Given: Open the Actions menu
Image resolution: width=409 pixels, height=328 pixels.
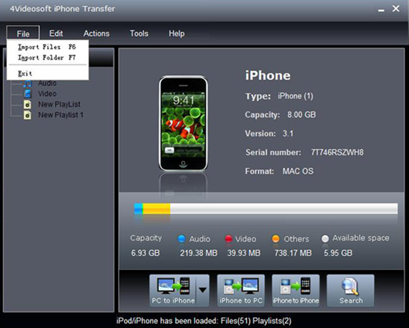Looking at the screenshot, I should [96, 33].
